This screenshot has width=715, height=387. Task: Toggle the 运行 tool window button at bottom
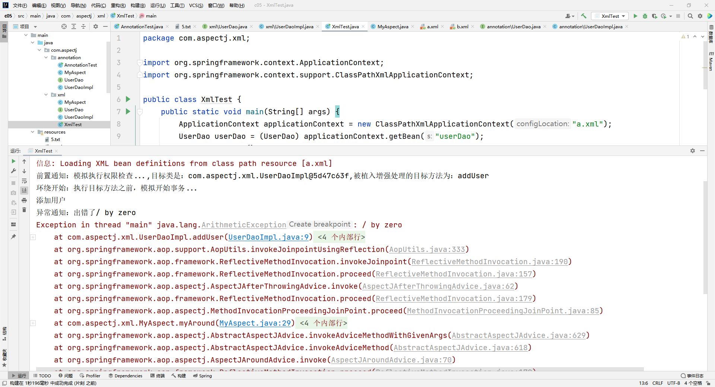pos(19,376)
